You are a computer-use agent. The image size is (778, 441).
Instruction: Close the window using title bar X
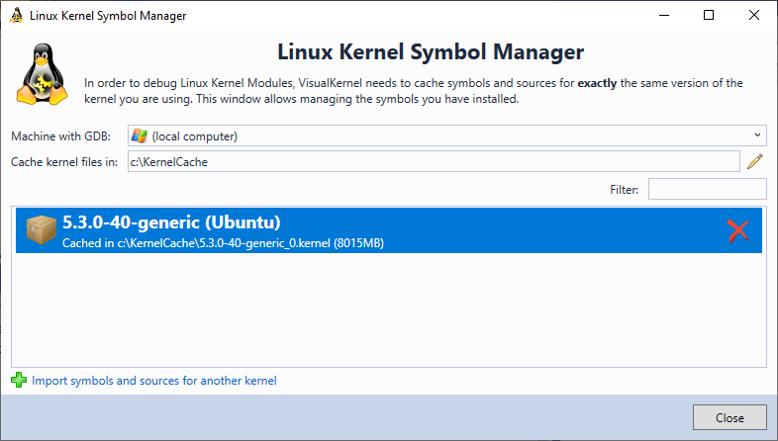753,16
